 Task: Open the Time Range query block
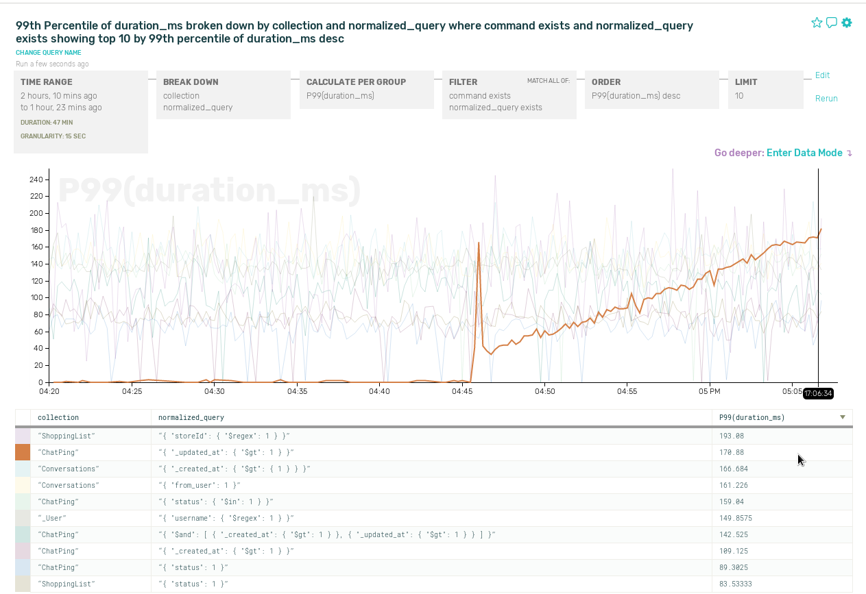pyautogui.click(x=81, y=111)
